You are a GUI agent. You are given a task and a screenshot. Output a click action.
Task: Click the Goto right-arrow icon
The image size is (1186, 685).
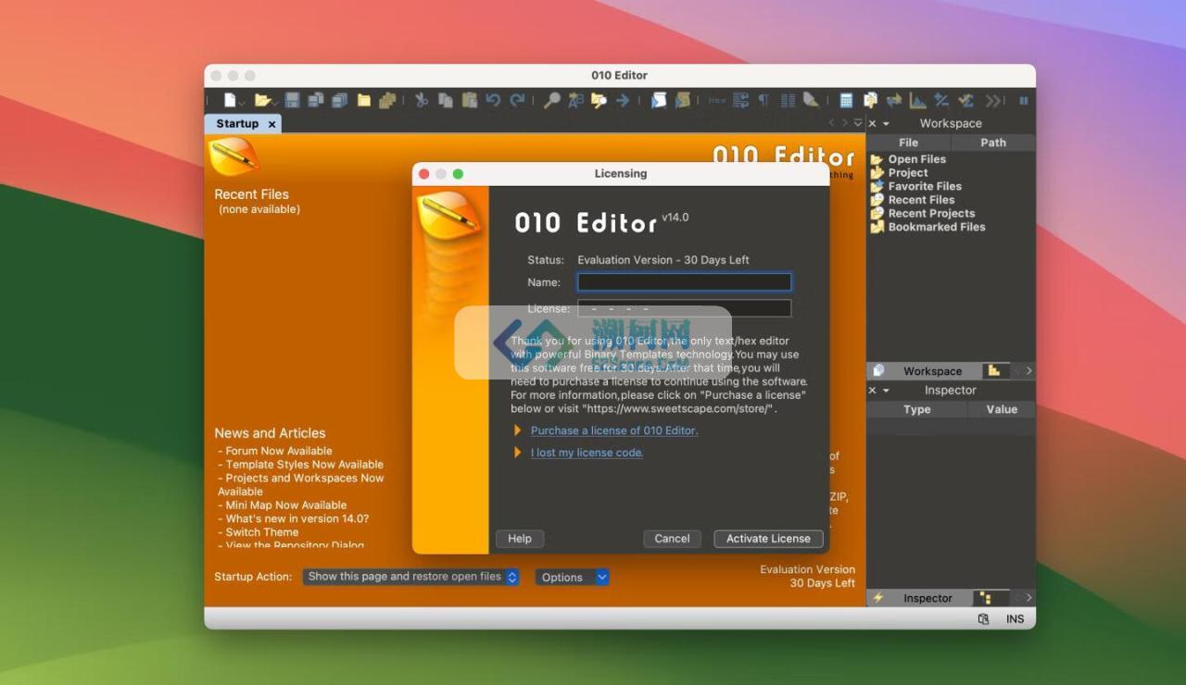click(x=623, y=100)
